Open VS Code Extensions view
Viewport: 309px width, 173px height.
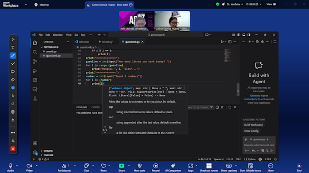click(x=35, y=80)
